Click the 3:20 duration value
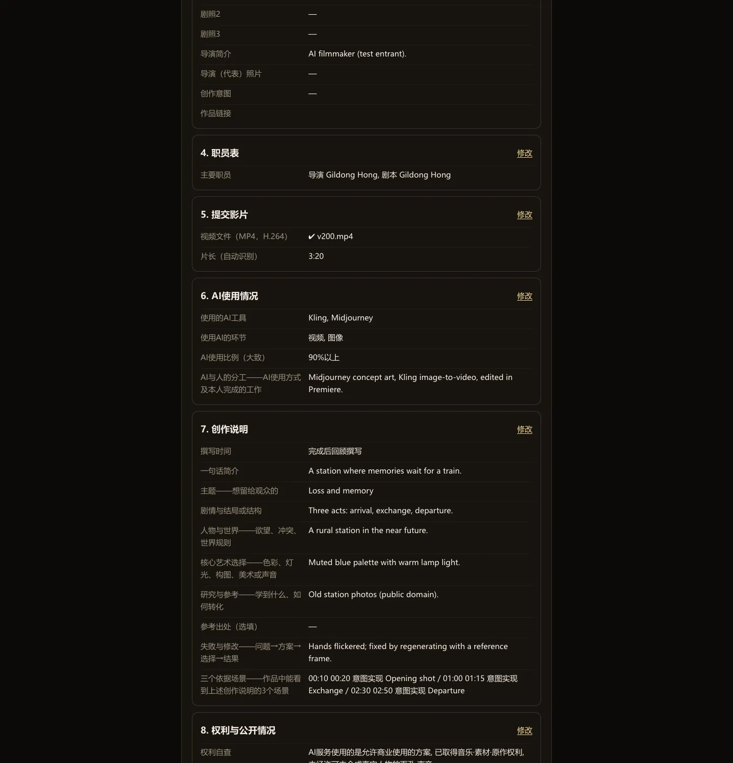The width and height of the screenshot is (733, 763). tap(316, 256)
